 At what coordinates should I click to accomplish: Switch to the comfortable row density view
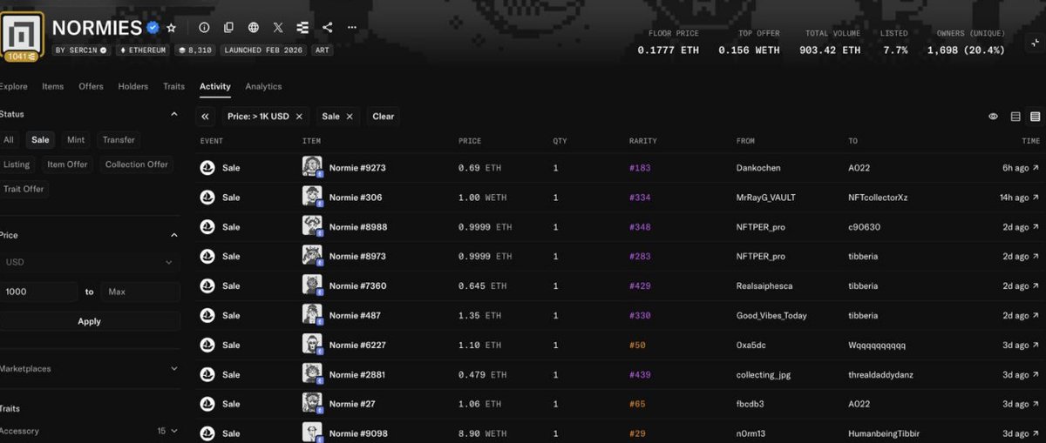click(1015, 116)
